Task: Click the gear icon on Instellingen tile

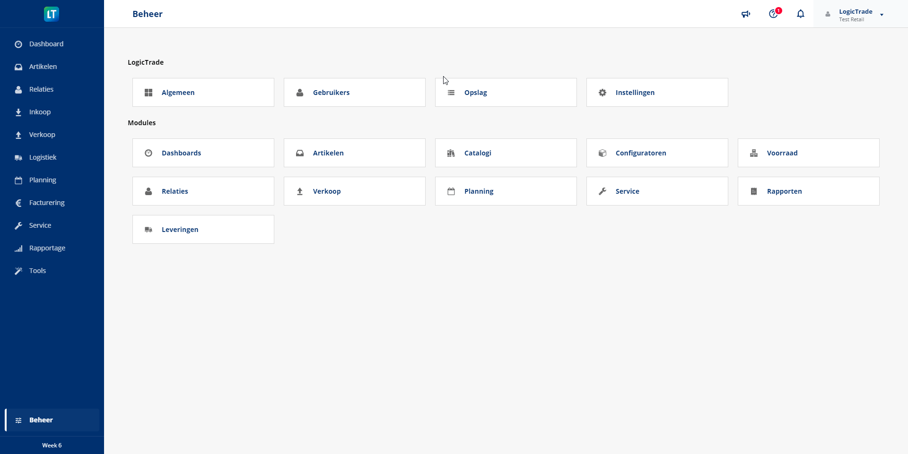Action: point(602,93)
